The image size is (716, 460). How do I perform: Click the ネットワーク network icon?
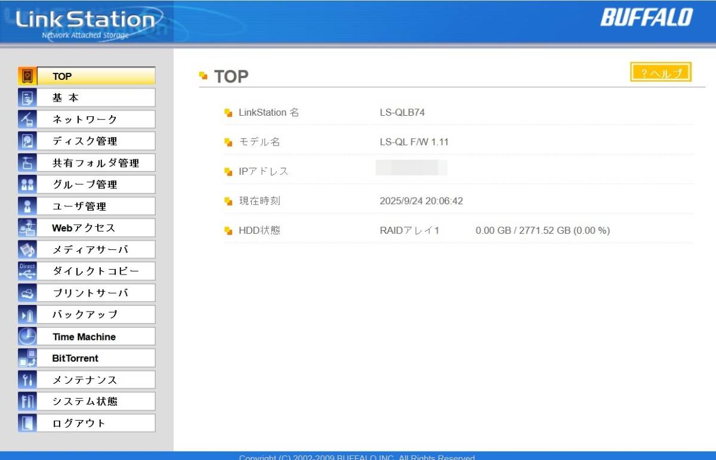(x=27, y=119)
